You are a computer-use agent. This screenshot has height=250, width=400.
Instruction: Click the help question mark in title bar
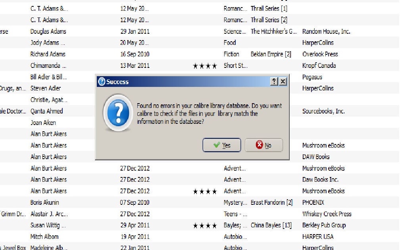pos(274,81)
